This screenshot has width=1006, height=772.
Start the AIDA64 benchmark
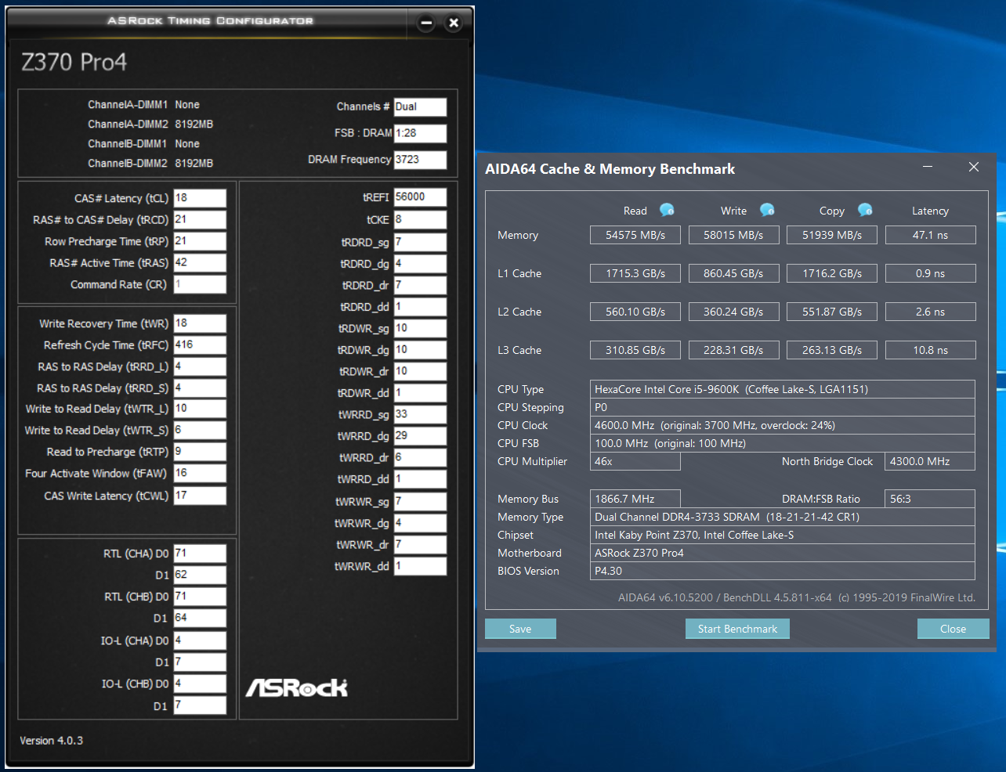pyautogui.click(x=737, y=629)
